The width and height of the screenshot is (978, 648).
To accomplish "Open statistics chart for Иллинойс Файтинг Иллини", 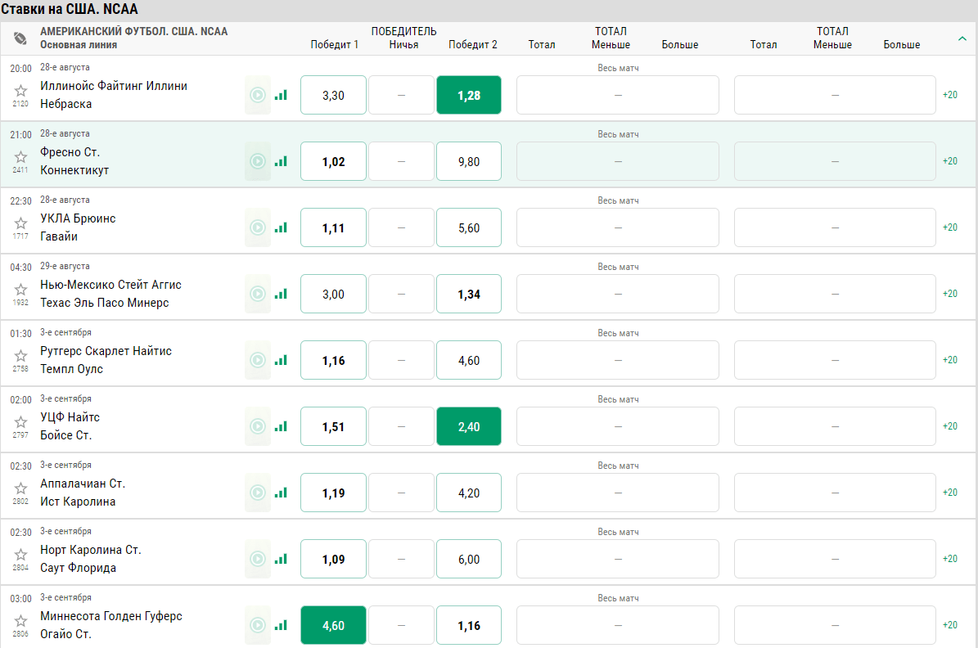I will (281, 95).
